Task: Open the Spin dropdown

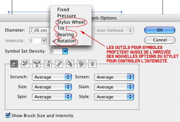Action: coord(52,97)
